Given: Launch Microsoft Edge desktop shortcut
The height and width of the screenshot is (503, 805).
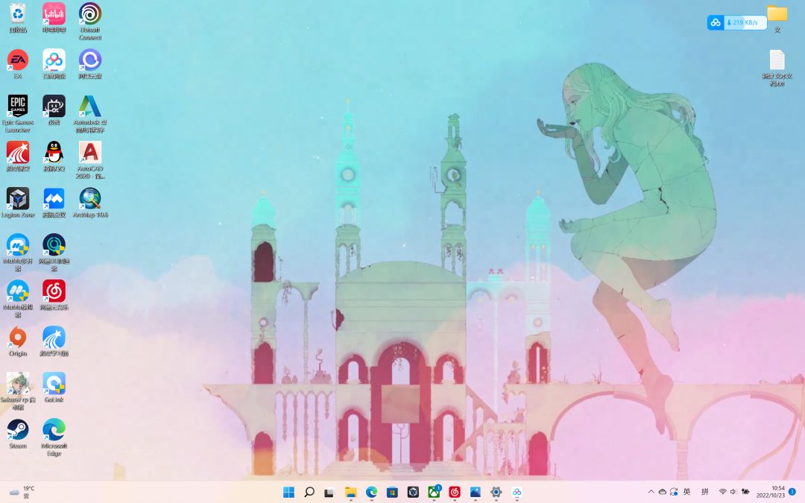Looking at the screenshot, I should pos(54,437).
